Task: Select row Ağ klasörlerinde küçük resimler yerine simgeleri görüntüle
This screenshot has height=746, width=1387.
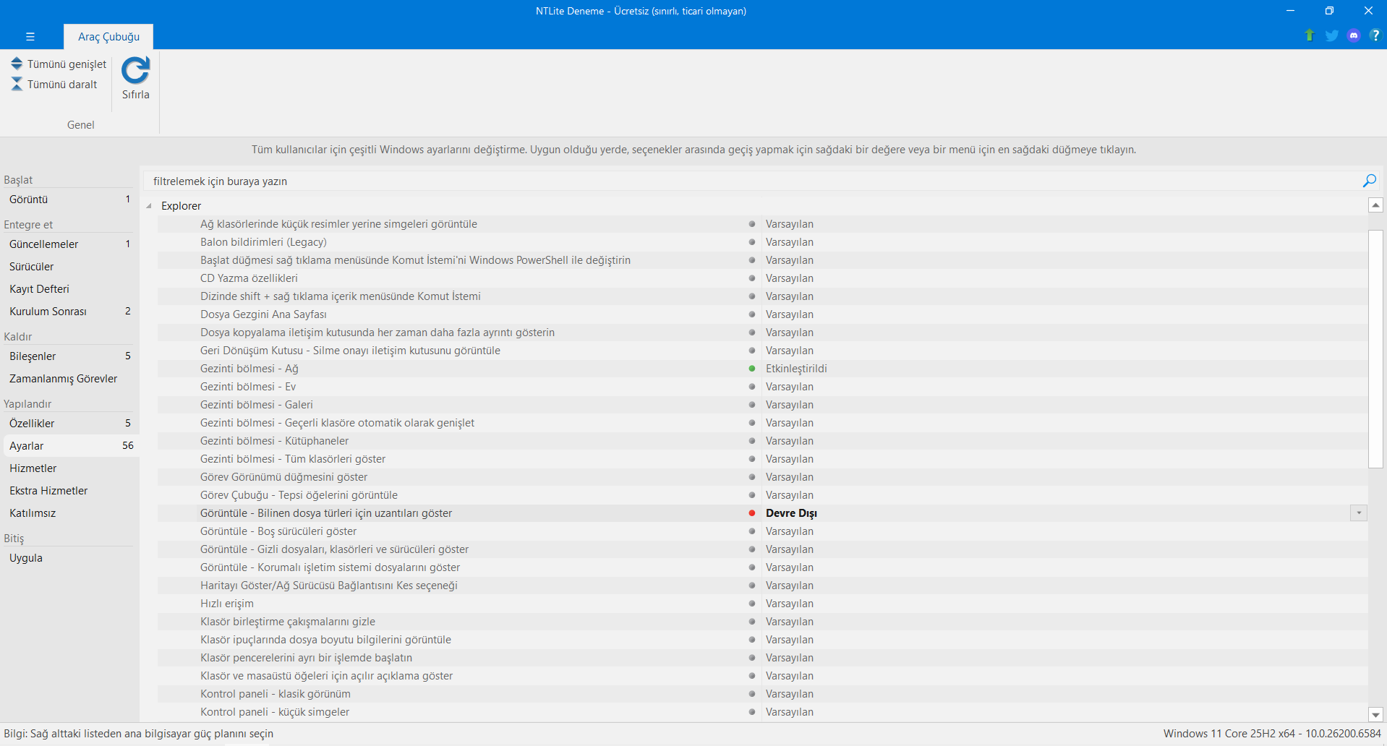Action: (762, 224)
